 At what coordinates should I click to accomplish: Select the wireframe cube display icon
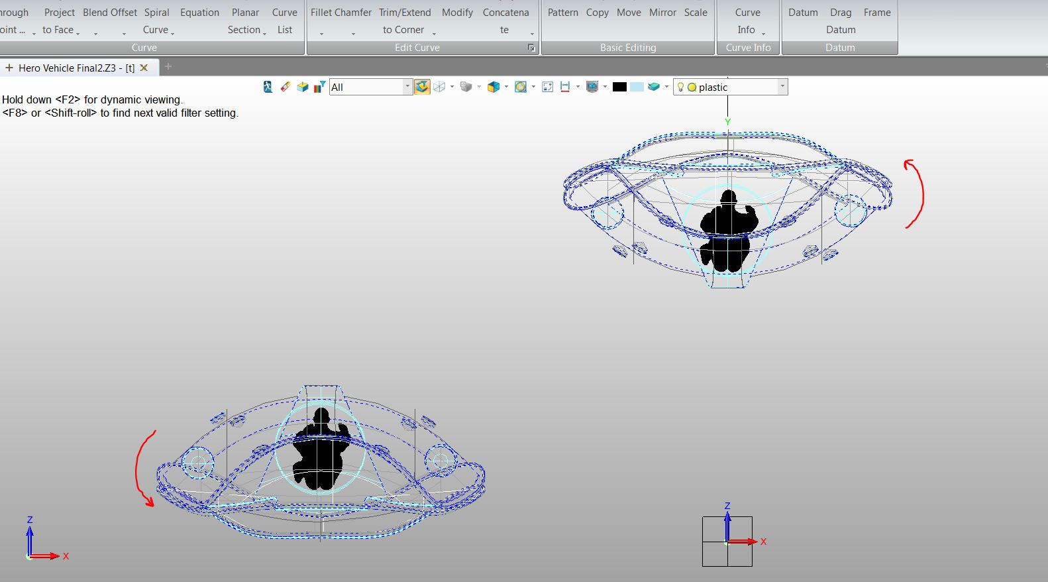(x=439, y=87)
